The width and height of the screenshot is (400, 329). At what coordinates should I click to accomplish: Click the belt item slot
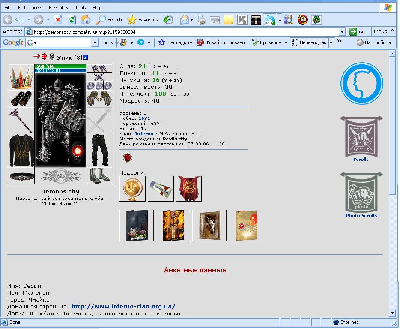click(x=21, y=176)
